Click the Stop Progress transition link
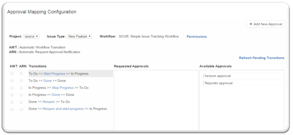293x135 pixels. pos(63,88)
